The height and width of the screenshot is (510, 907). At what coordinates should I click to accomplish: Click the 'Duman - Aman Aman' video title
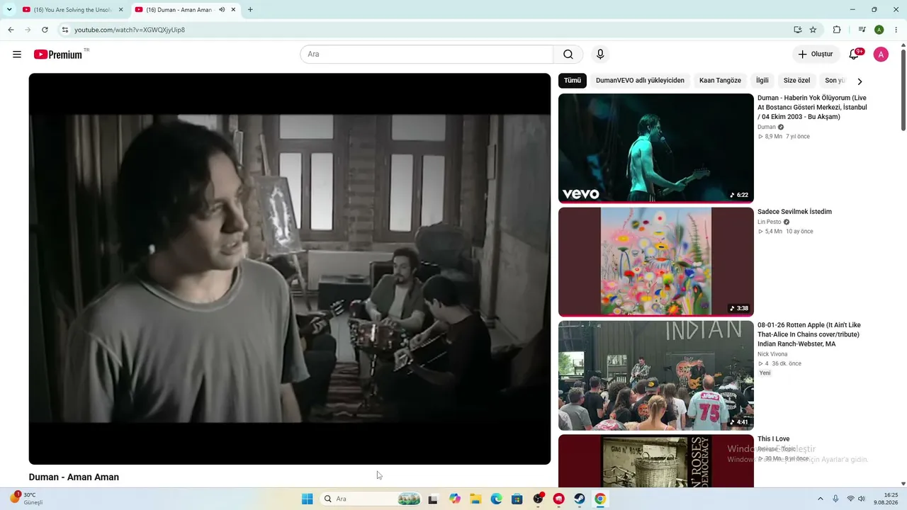74,477
